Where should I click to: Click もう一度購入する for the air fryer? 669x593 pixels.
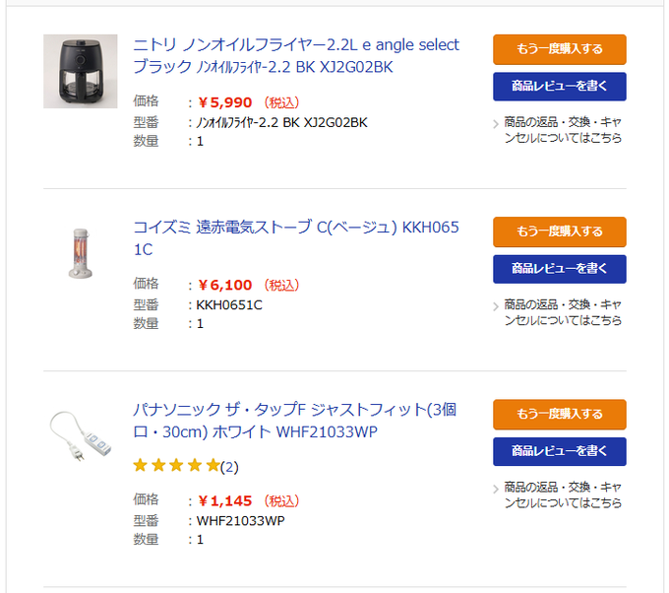coord(559,49)
